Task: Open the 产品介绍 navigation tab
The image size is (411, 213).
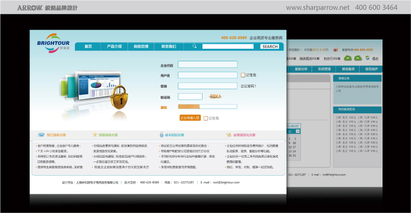Action: coord(114,47)
